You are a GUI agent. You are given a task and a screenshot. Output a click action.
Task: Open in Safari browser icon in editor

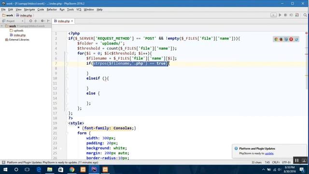(286, 39)
